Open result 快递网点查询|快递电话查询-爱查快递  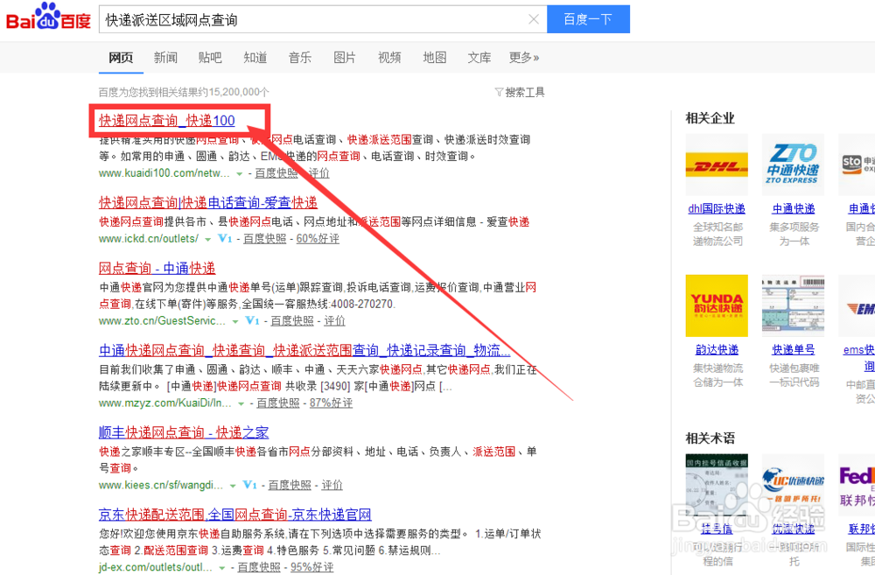pyautogui.click(x=208, y=202)
